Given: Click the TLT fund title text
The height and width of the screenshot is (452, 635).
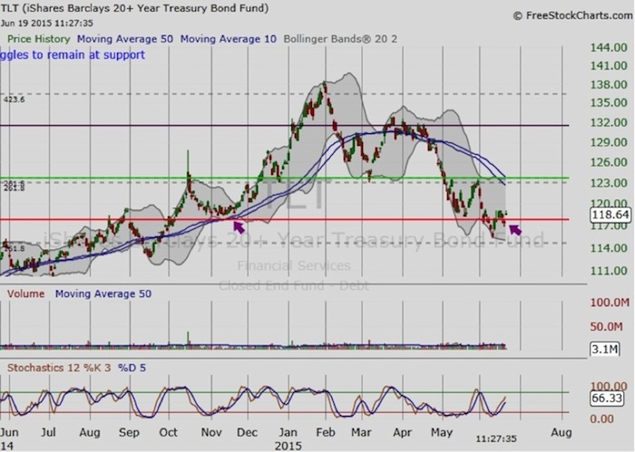Looking at the screenshot, I should 134,7.
